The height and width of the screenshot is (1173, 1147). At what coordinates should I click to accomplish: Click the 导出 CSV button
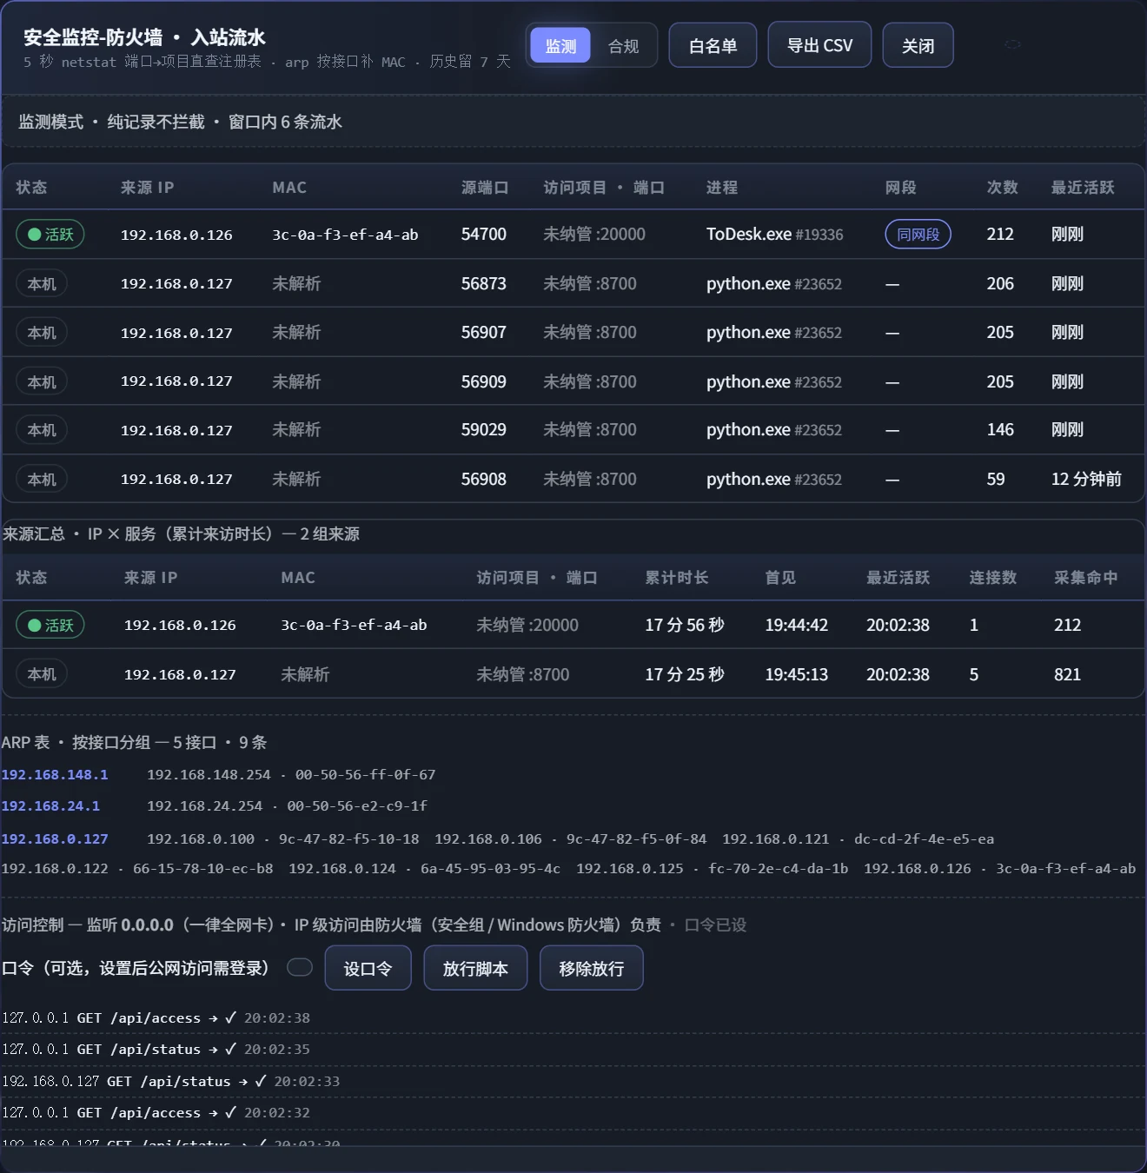click(x=819, y=45)
